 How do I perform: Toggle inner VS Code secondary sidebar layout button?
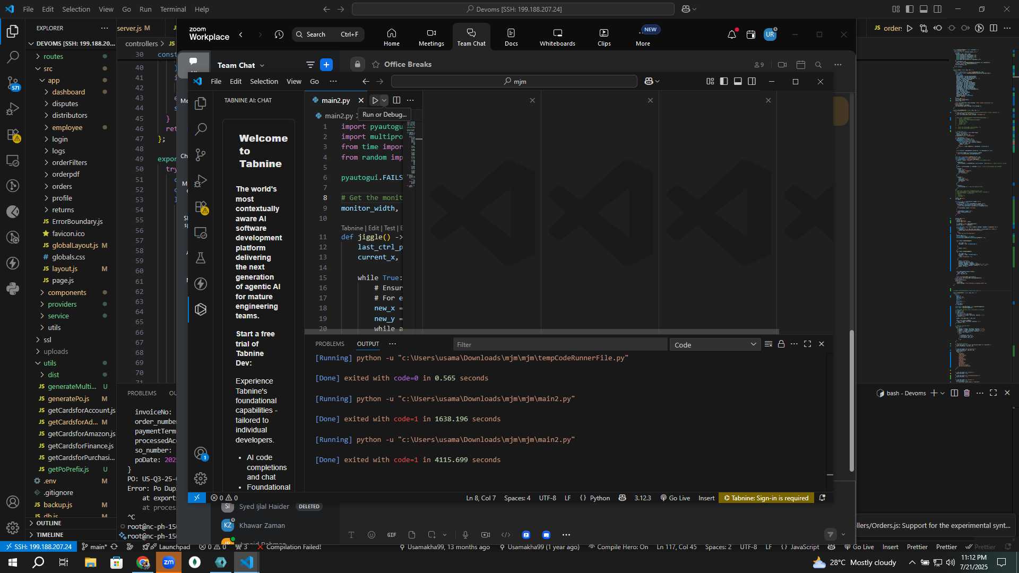pos(752,81)
